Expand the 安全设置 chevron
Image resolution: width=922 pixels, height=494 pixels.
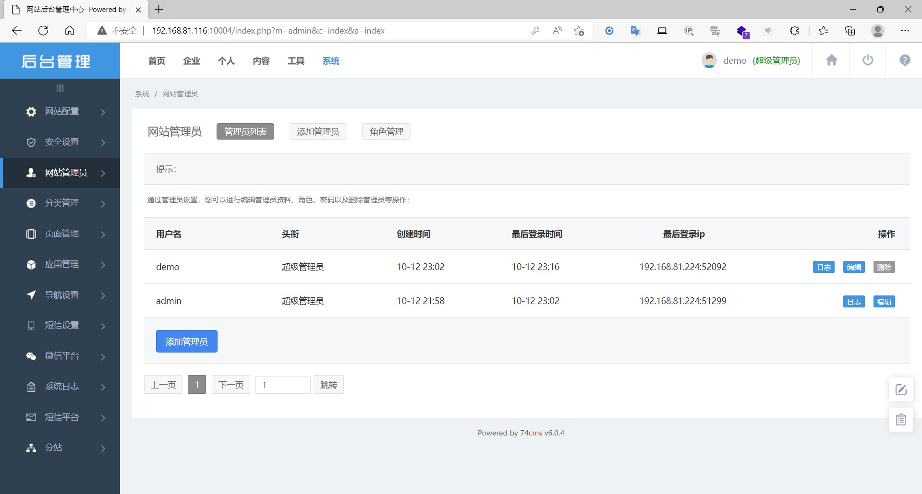click(x=103, y=142)
